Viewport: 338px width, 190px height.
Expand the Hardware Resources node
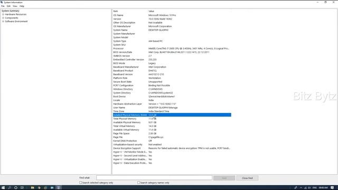(3, 14)
